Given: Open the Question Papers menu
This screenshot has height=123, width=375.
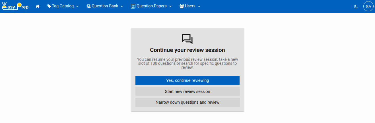Looking at the screenshot, I should point(151,6).
